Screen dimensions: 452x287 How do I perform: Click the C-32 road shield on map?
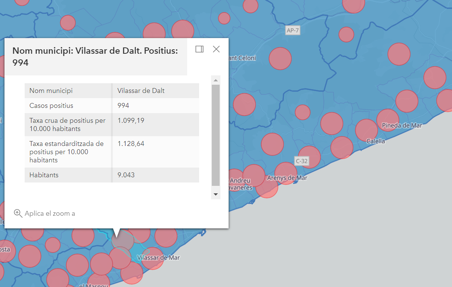[302, 161]
